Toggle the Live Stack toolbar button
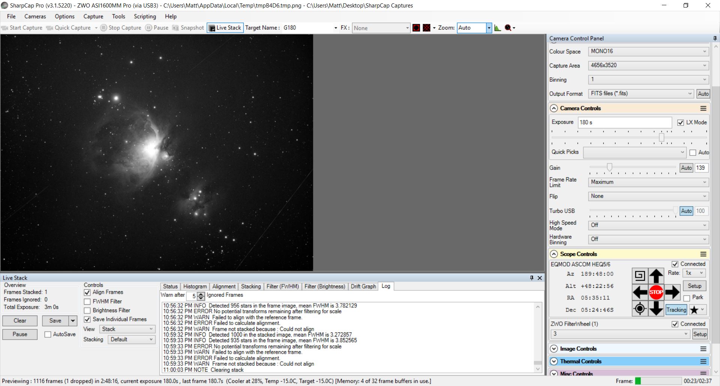This screenshot has height=386, width=720. point(225,28)
